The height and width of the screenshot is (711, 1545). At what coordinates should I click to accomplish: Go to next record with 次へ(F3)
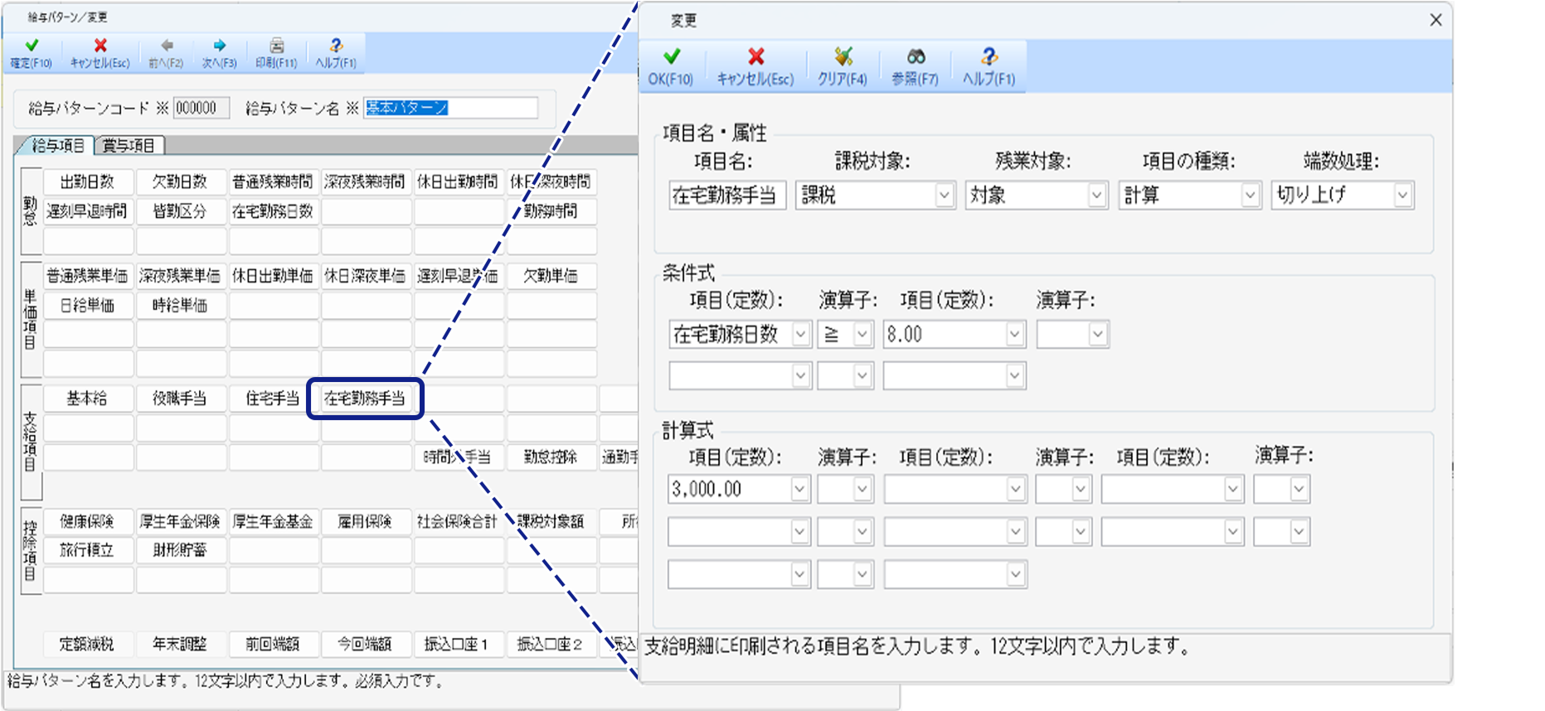(219, 53)
